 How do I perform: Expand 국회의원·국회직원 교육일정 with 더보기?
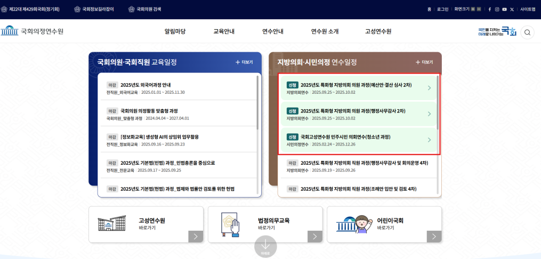[x=245, y=62]
